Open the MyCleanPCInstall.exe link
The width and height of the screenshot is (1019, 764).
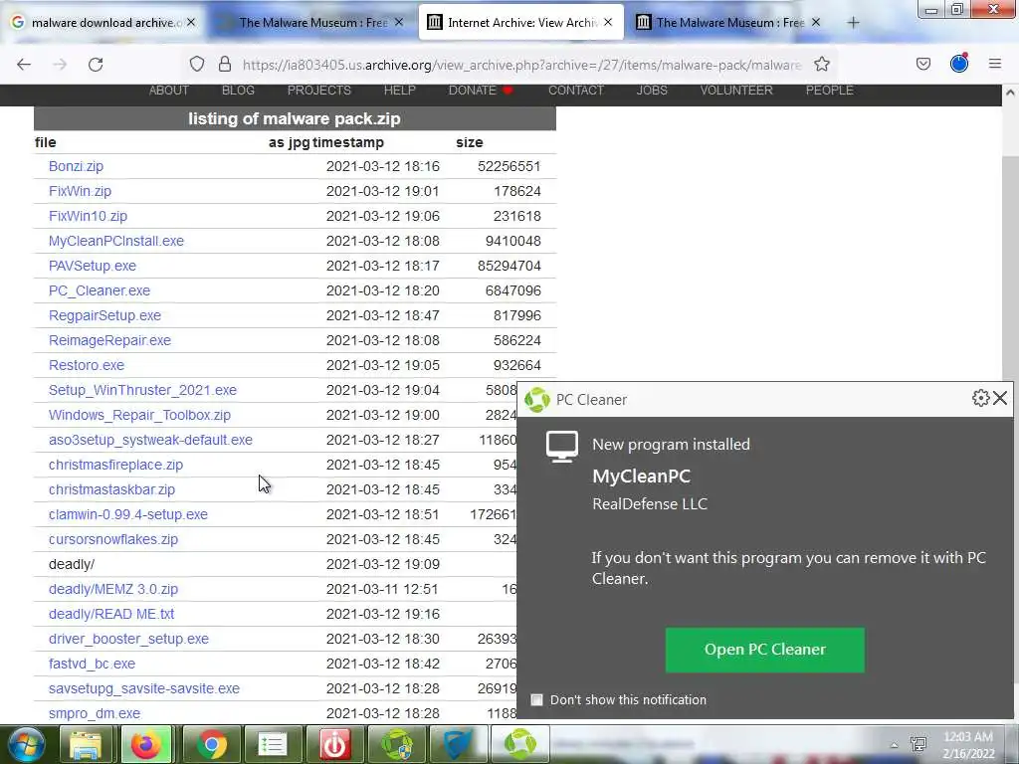116,241
